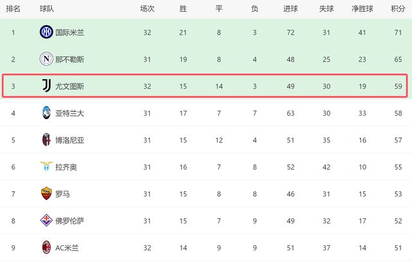This screenshot has width=412, height=262.
Task: Click the Fiorentina club logo
Action: (46, 220)
